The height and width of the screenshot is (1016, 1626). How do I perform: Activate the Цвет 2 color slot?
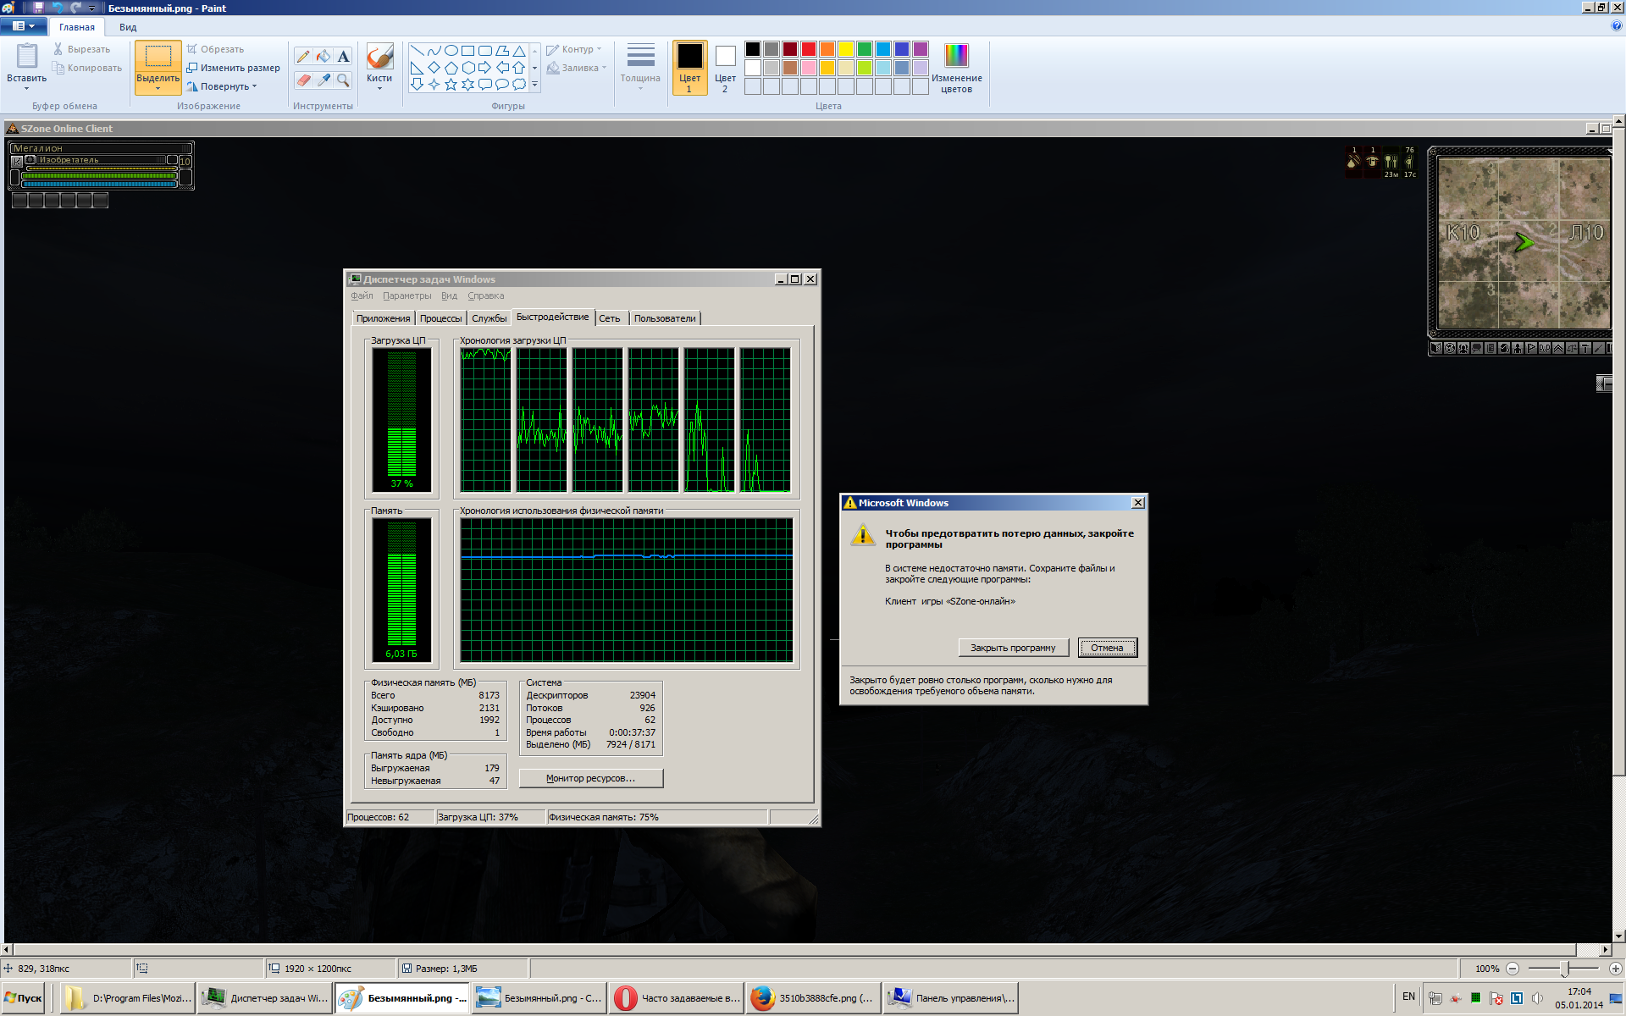(725, 68)
